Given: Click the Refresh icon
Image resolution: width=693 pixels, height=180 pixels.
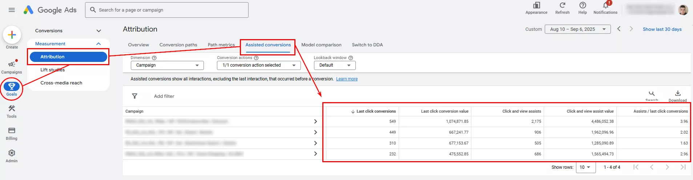Looking at the screenshot, I should click(x=562, y=8).
